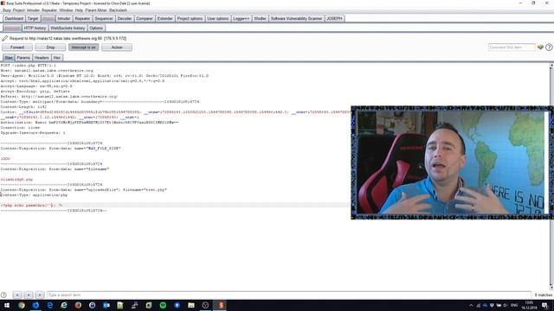Viewport: 554px width, 311px height.
Task: Switch to the Params view tab
Action: coord(23,58)
